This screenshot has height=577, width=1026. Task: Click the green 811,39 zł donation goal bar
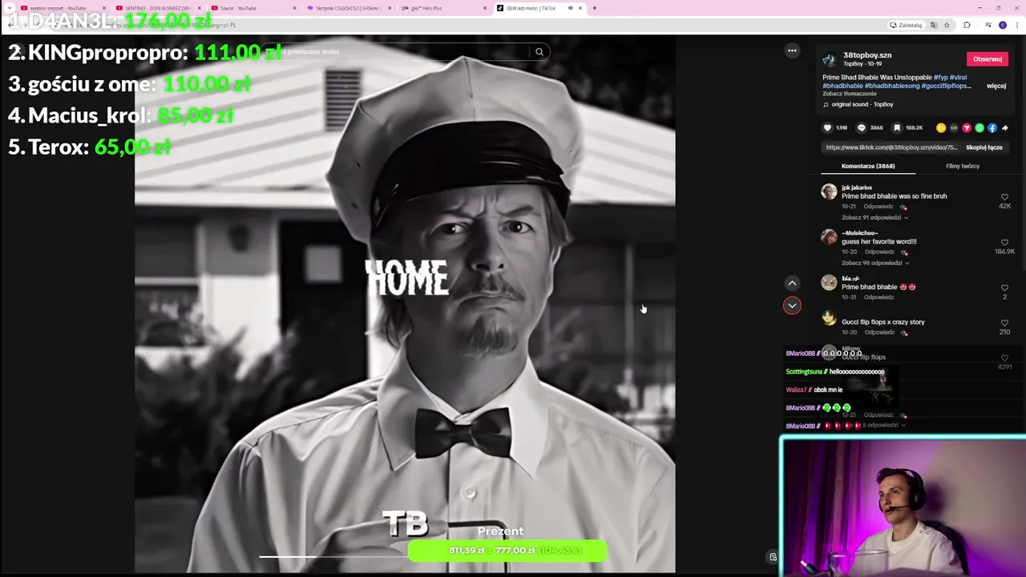(x=507, y=551)
